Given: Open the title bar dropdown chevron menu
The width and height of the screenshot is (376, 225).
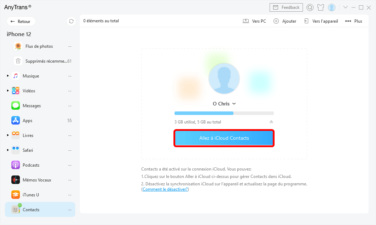Looking at the screenshot, I should pyautogui.click(x=345, y=7).
